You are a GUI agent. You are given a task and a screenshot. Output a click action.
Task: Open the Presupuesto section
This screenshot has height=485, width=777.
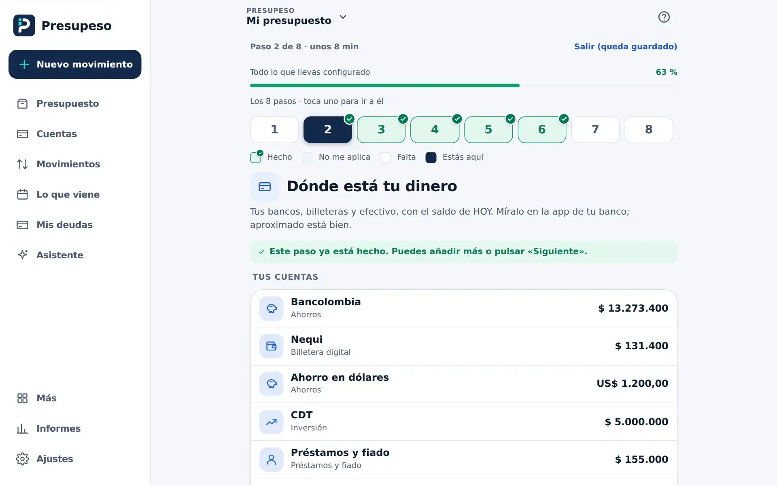click(75, 103)
